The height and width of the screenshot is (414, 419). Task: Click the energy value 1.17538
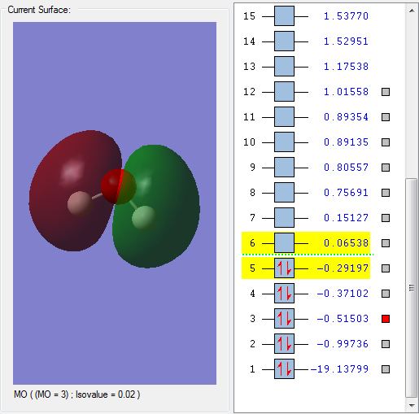[346, 67]
